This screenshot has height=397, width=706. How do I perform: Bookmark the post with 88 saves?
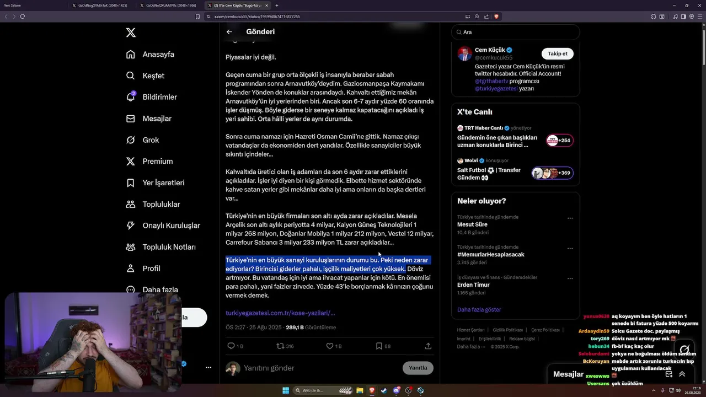pos(379,346)
